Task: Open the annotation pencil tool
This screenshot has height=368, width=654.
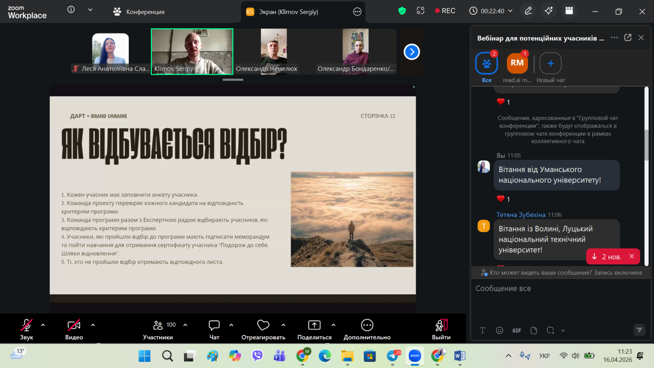Action: pos(528,11)
